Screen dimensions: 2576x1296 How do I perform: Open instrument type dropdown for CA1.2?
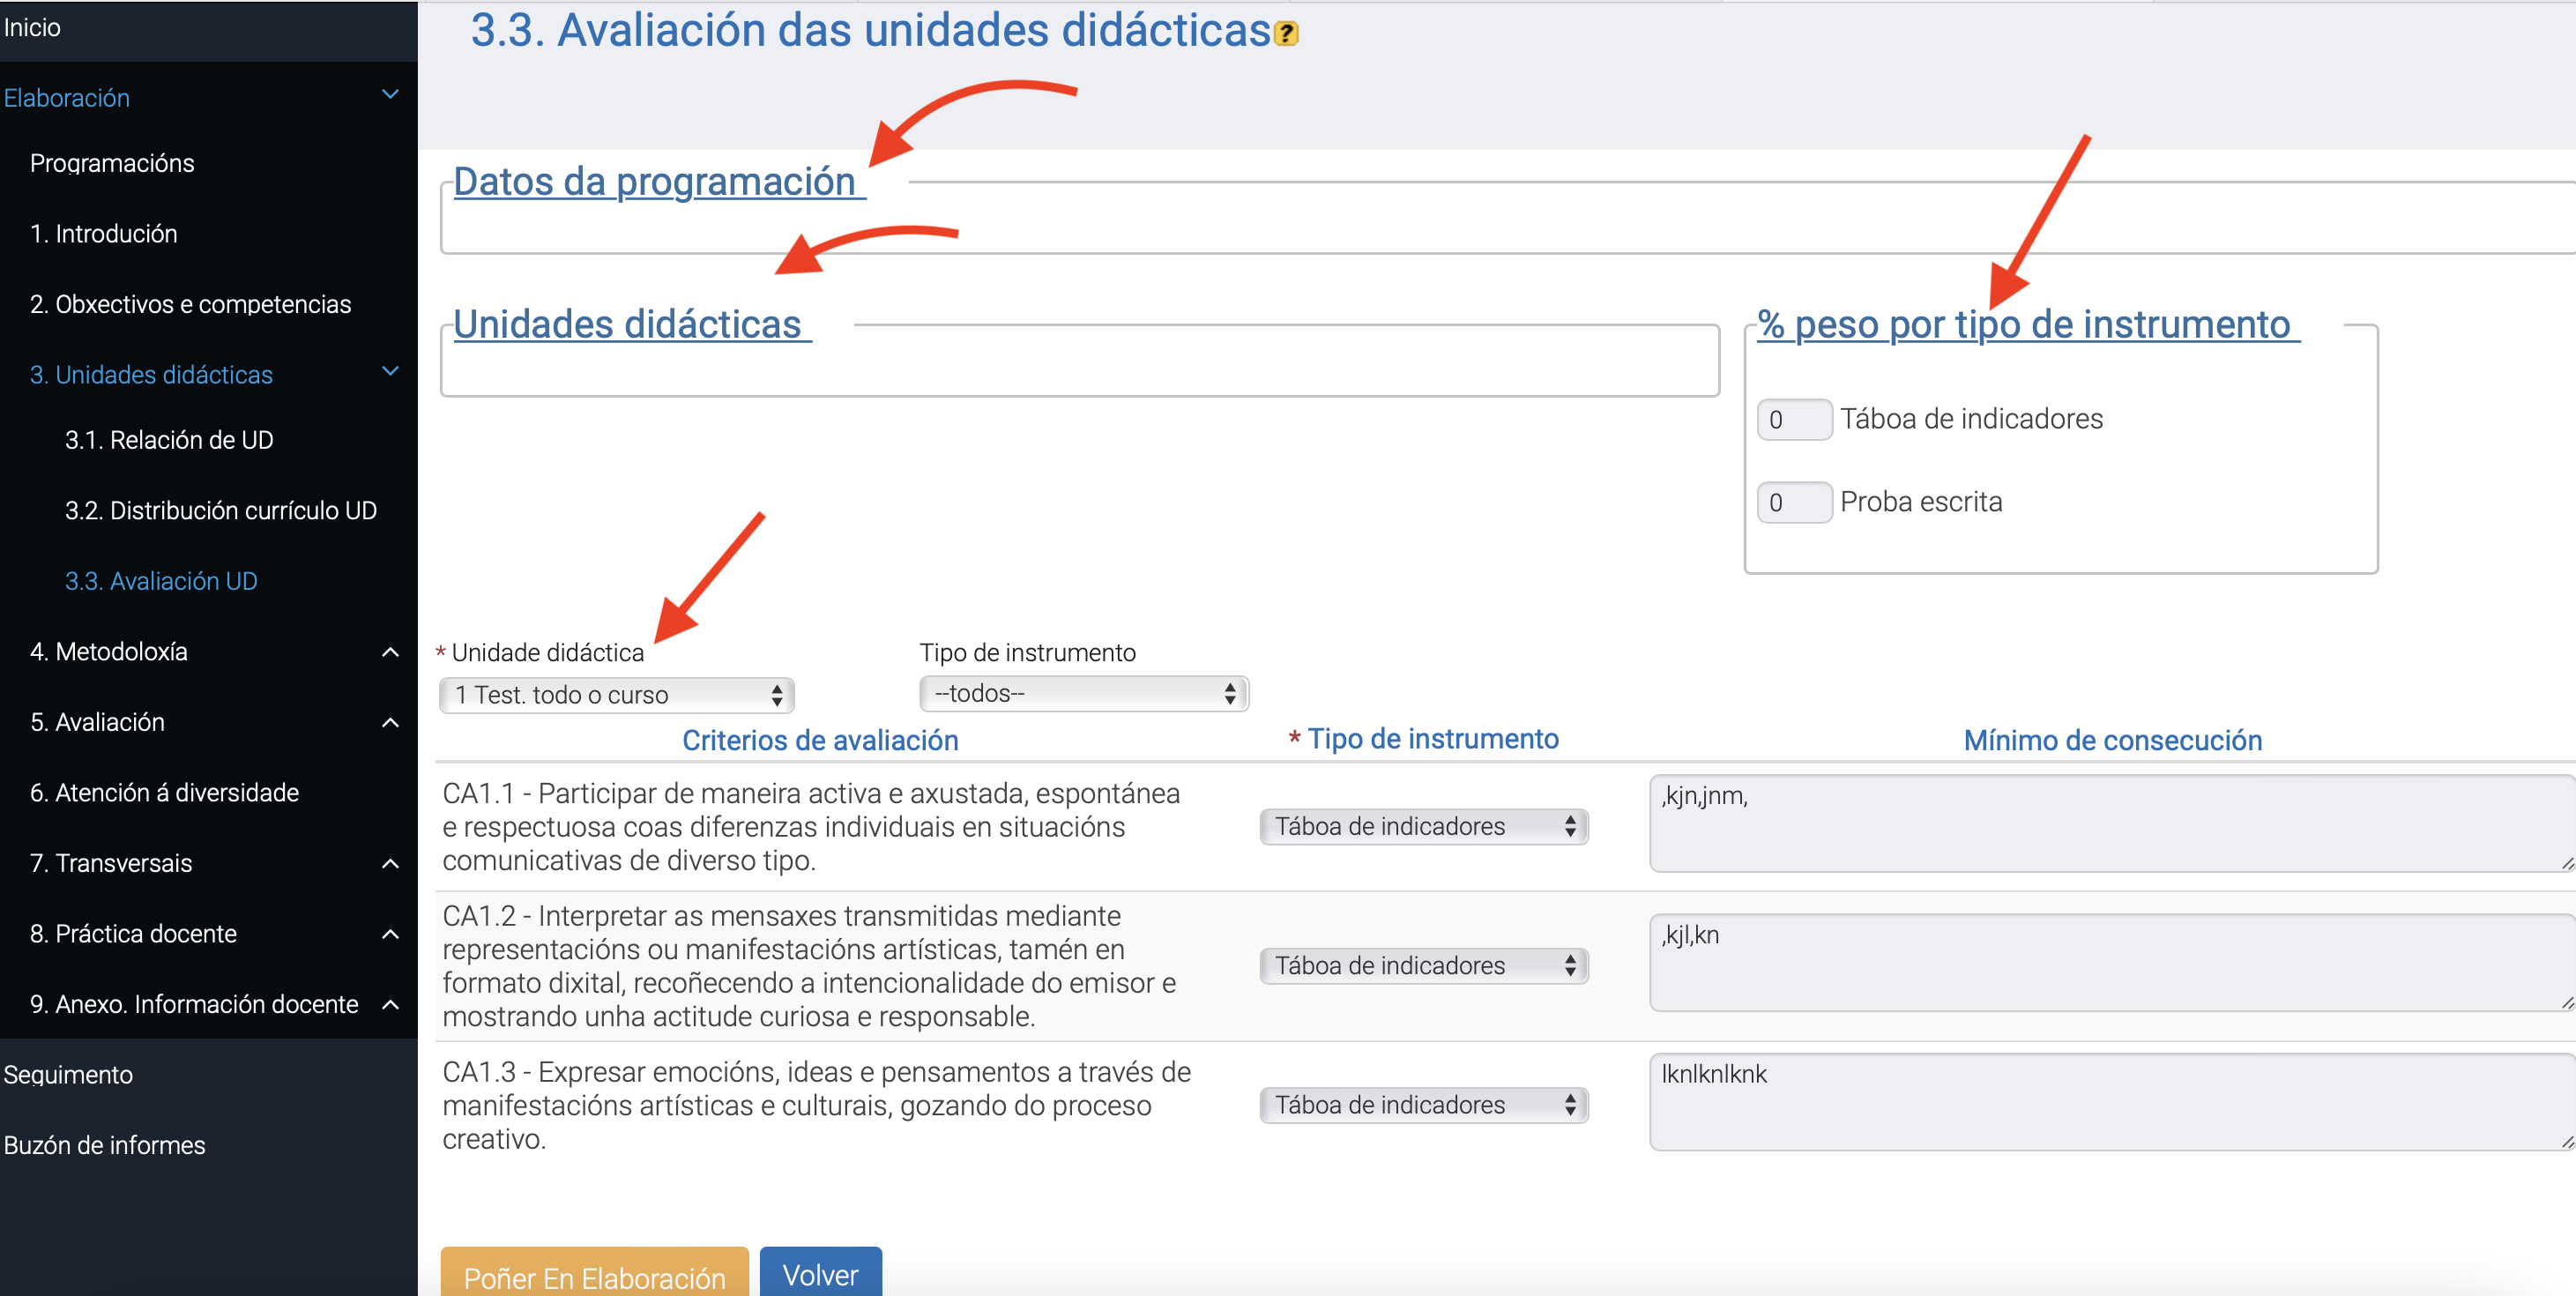pyautogui.click(x=1424, y=965)
